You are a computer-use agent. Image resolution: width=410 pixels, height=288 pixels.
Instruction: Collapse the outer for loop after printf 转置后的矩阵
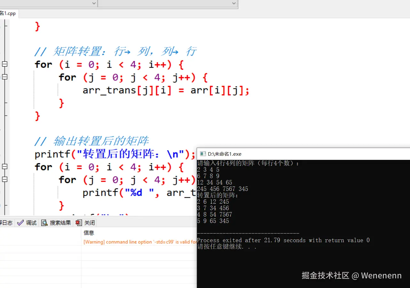(x=4, y=167)
